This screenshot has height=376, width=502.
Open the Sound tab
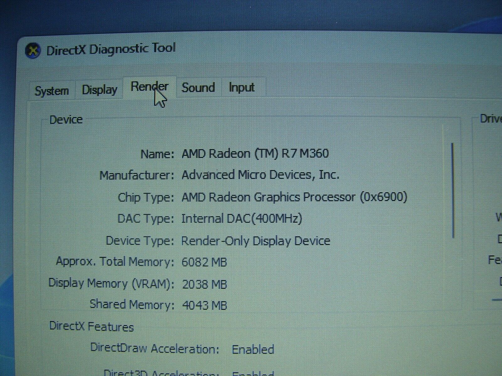pos(198,87)
